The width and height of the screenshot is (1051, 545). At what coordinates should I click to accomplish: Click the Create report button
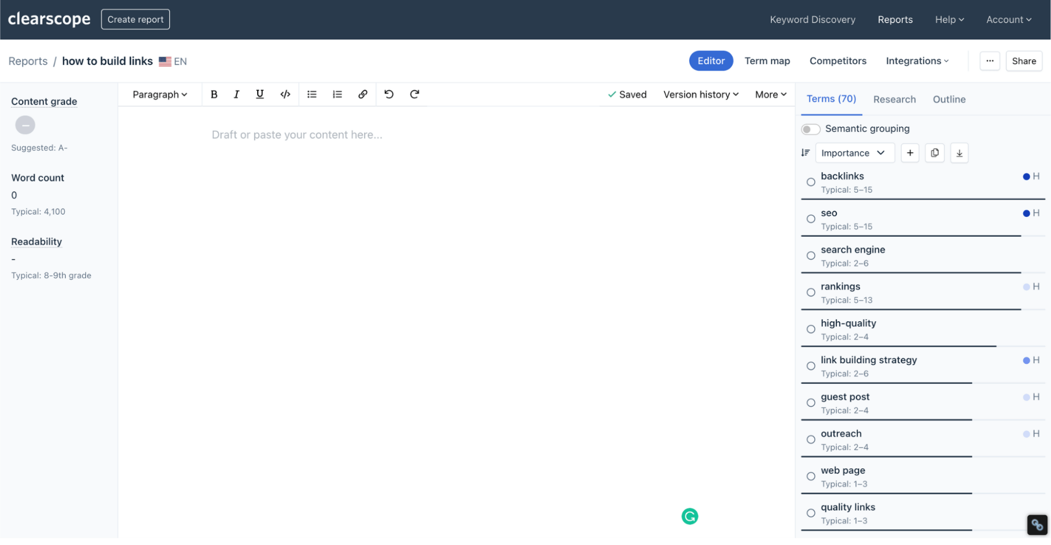tap(135, 19)
